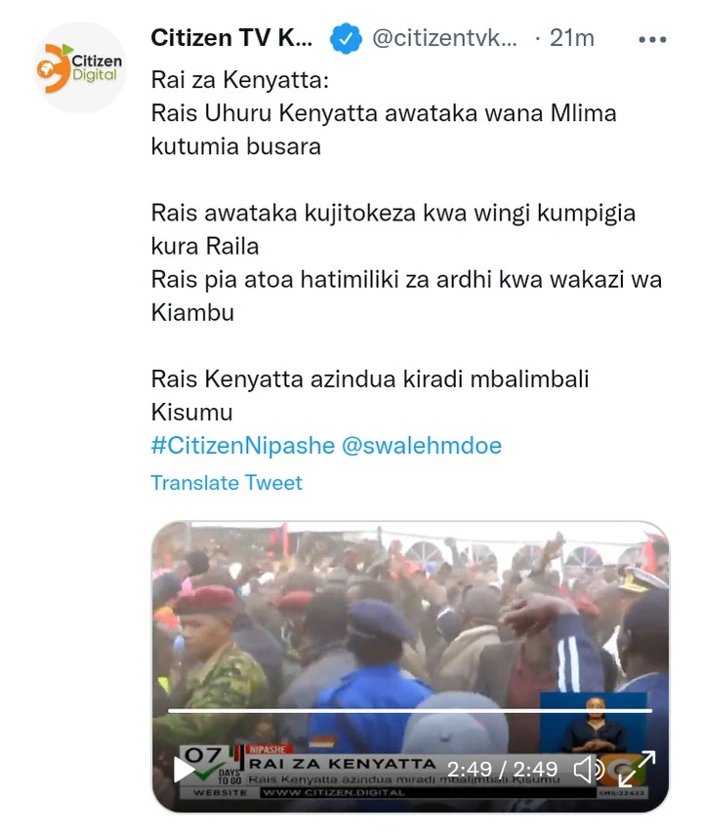Viewport: 703px width, 837px height.
Task: Click the WWW.CITIZEN.DIGITAL website ticker
Action: coord(333,793)
